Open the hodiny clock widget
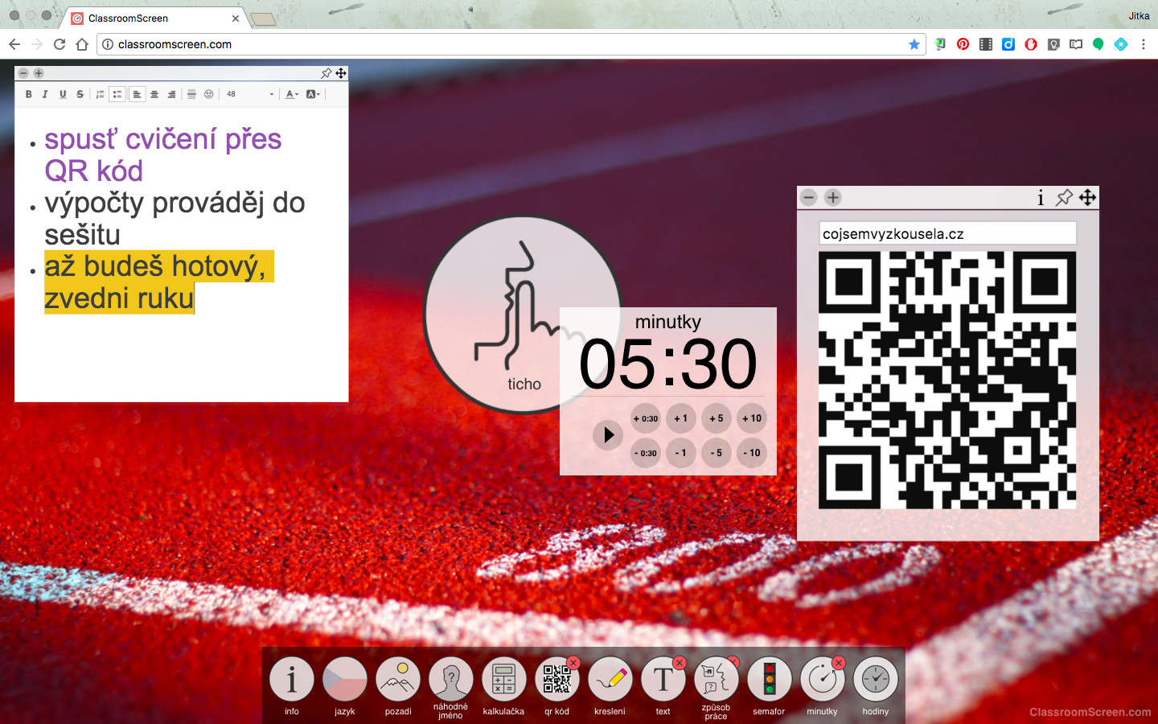The width and height of the screenshot is (1158, 724). (x=876, y=680)
